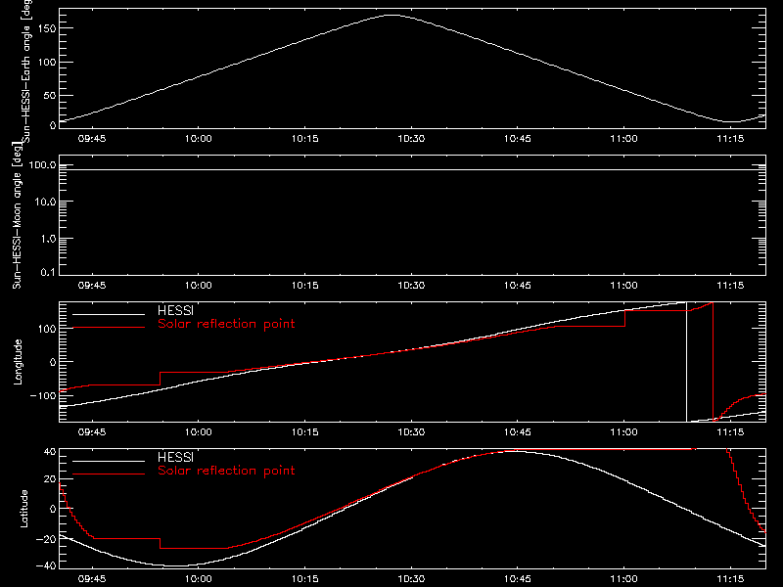Click '11:15' under Earth angle plot
The image size is (783, 587).
[x=730, y=139]
